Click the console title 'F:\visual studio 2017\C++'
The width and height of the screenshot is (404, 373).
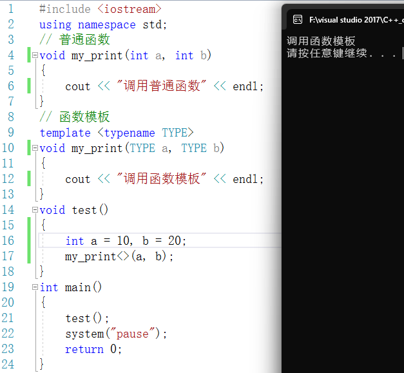tap(356, 20)
